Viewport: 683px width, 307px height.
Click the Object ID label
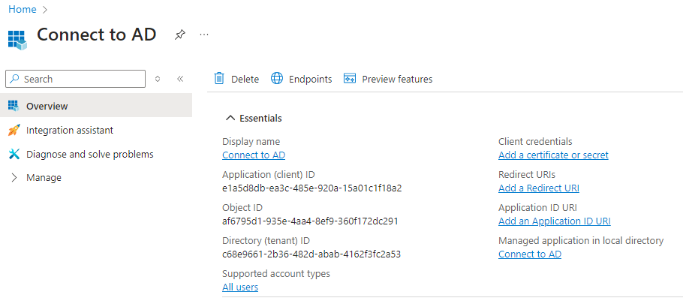pyautogui.click(x=242, y=208)
